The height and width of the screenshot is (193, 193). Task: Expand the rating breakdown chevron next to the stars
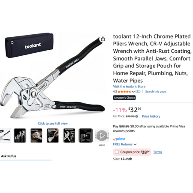tap(133, 92)
